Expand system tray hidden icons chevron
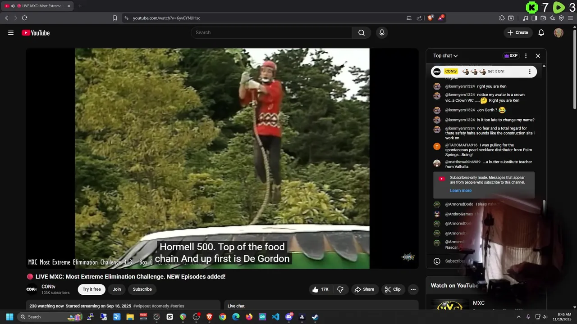This screenshot has width=577, height=324. pyautogui.click(x=518, y=317)
